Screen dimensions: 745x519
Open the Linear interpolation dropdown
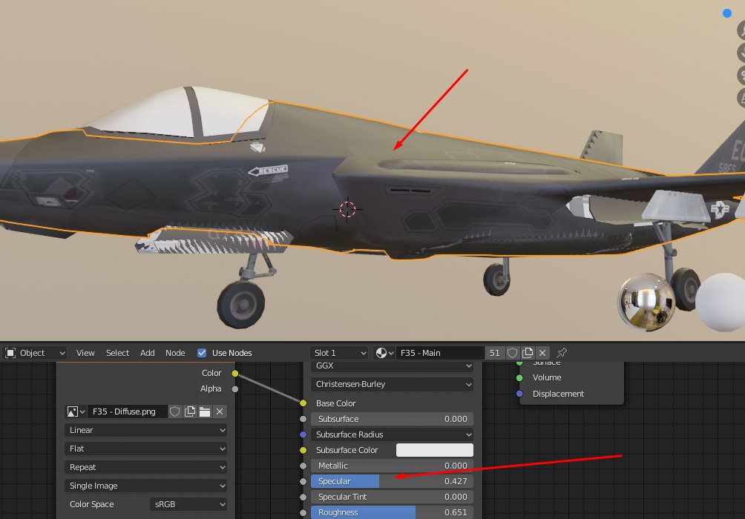pos(146,430)
